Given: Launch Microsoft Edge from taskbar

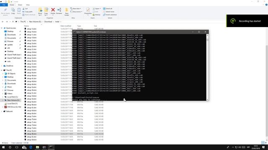Looking at the screenshot, I should coord(31,147).
